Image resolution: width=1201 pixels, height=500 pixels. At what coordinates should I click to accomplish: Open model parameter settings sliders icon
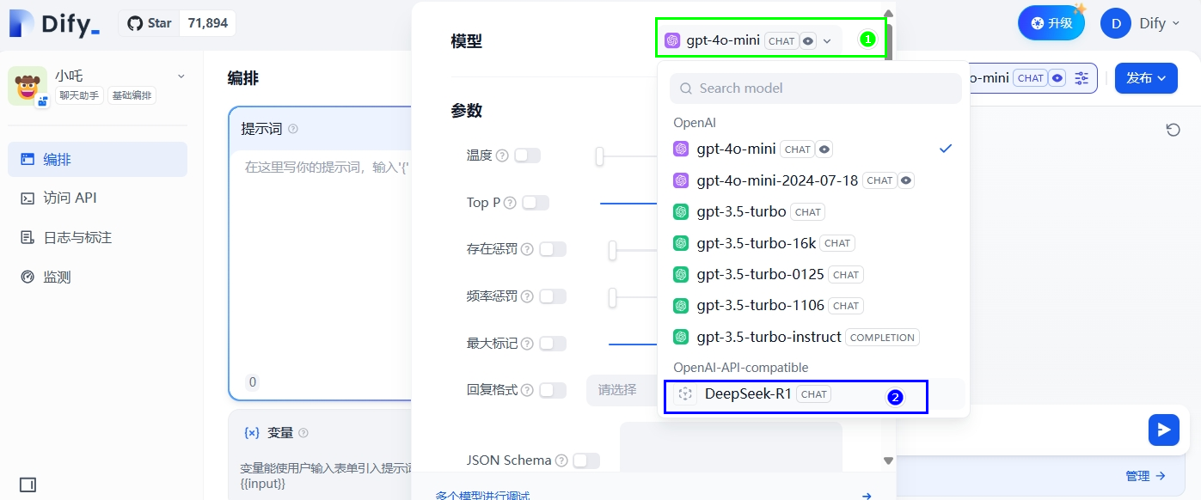pyautogui.click(x=1082, y=78)
